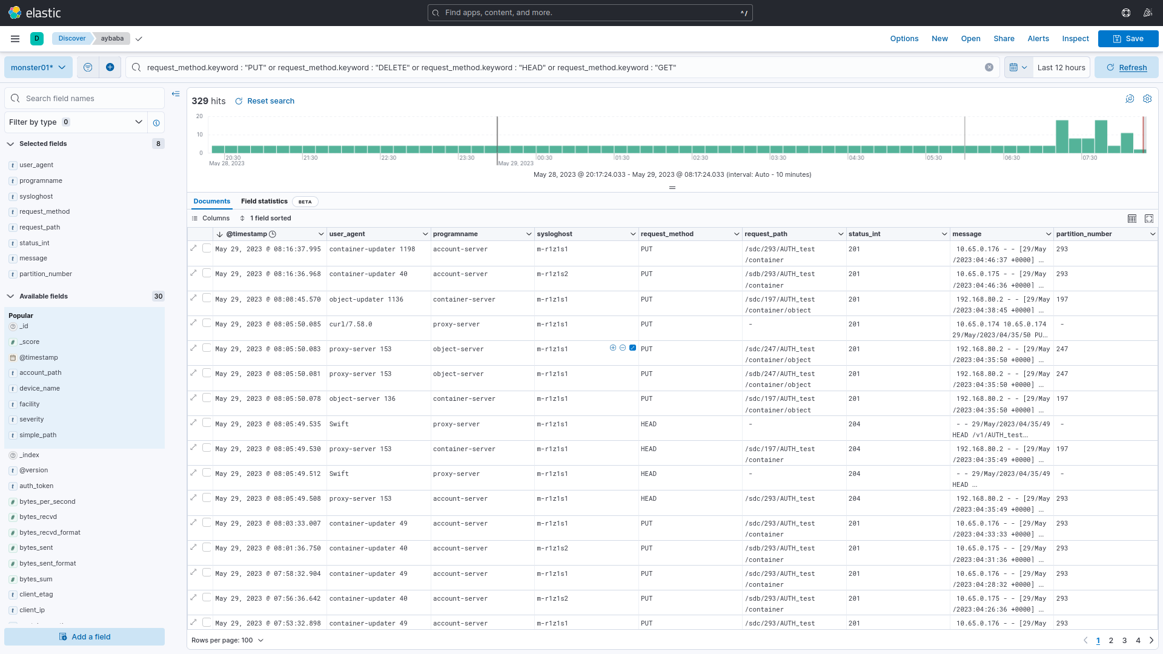Select the checkbox for the first row

tap(207, 248)
